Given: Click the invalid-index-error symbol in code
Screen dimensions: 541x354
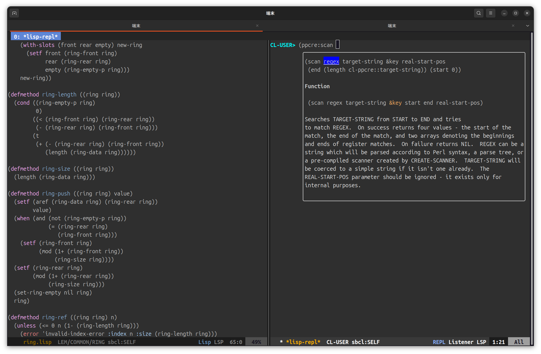Looking at the screenshot, I should pyautogui.click(x=75, y=334).
